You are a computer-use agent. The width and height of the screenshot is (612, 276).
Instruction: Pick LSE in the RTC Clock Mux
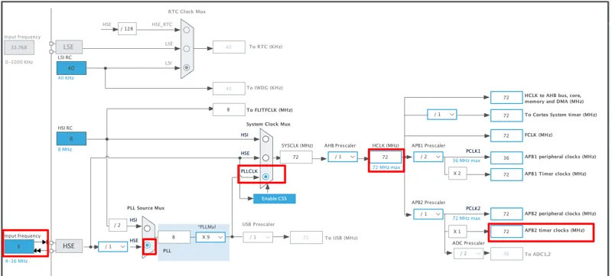coord(187,49)
